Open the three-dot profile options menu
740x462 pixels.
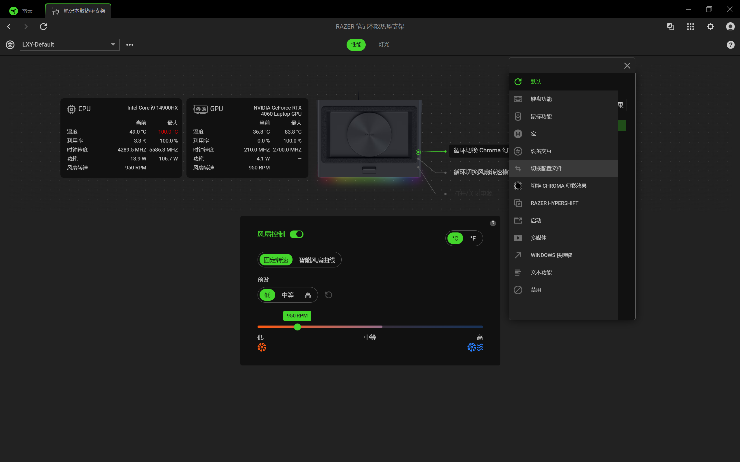pos(130,45)
